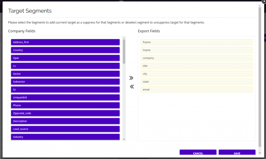This screenshot has width=266, height=159.
Task: Select the Subsector company field
Action: pyautogui.click(x=65, y=81)
